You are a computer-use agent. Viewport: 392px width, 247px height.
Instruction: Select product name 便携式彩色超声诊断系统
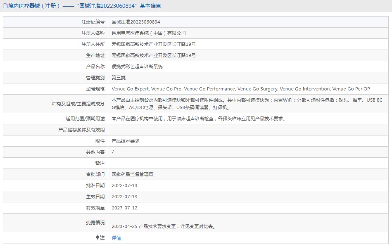click(137, 66)
